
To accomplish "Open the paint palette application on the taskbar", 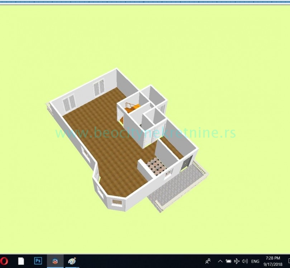I will click(72, 261).
